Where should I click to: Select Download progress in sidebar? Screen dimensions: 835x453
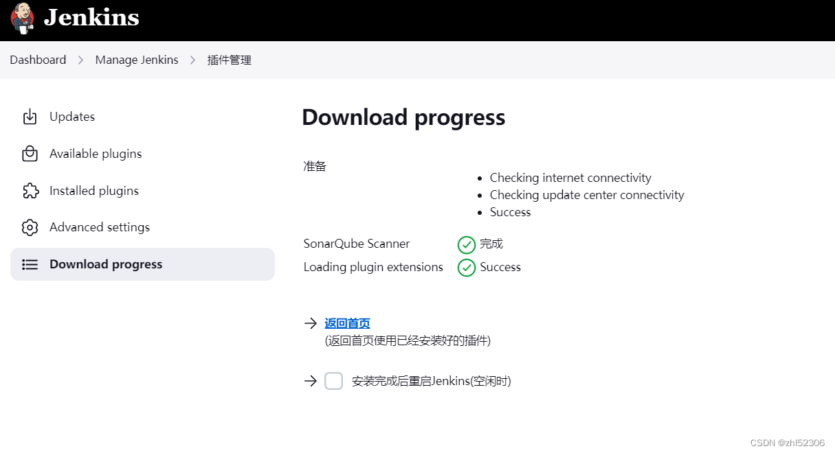(142, 264)
